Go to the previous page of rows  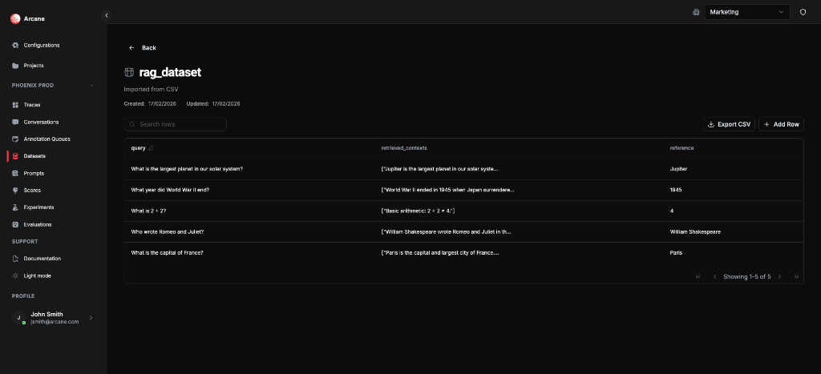[714, 277]
